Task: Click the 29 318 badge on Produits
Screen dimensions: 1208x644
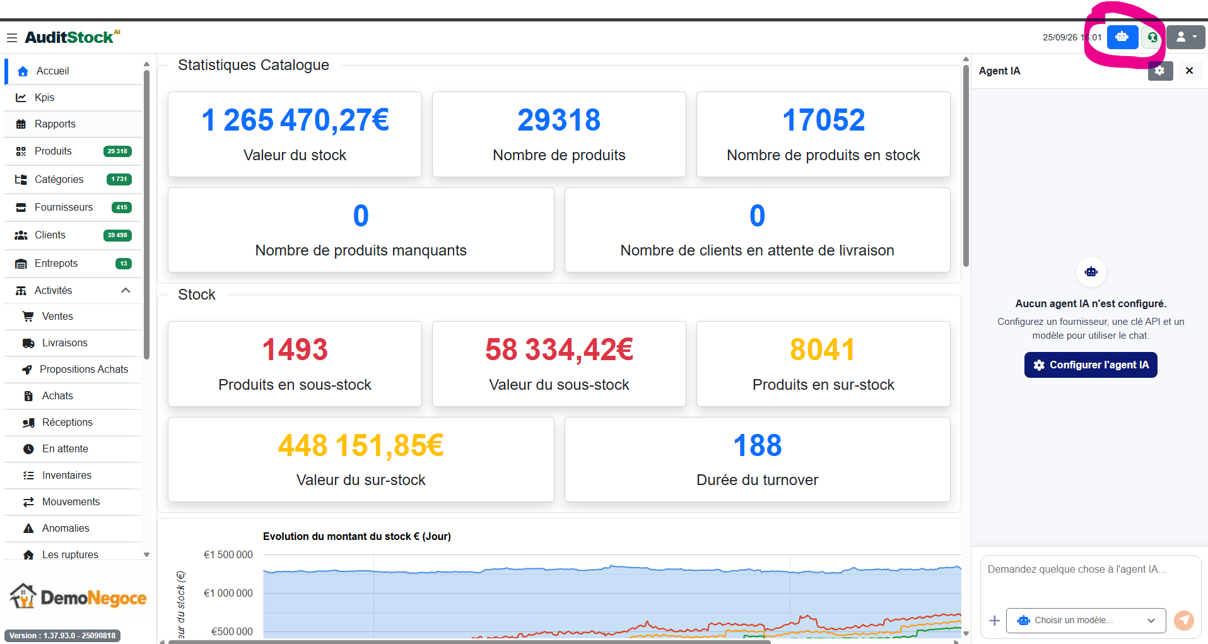Action: pyautogui.click(x=117, y=151)
